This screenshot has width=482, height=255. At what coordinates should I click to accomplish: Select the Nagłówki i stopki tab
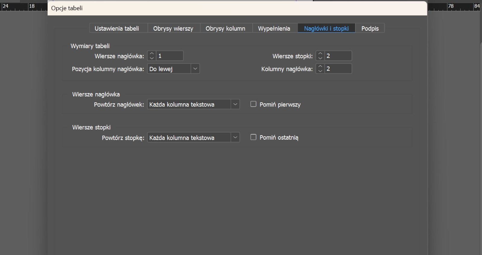tap(326, 28)
